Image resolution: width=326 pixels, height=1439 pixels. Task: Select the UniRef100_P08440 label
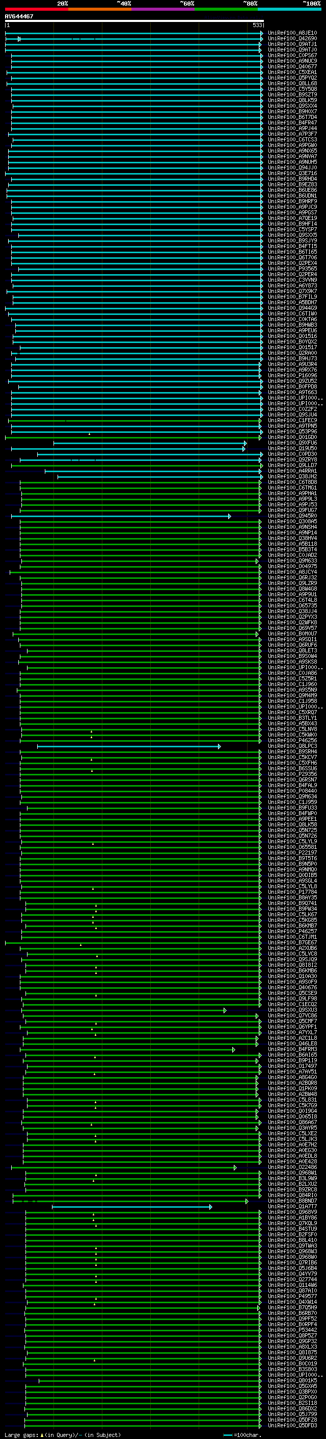coord(292,791)
